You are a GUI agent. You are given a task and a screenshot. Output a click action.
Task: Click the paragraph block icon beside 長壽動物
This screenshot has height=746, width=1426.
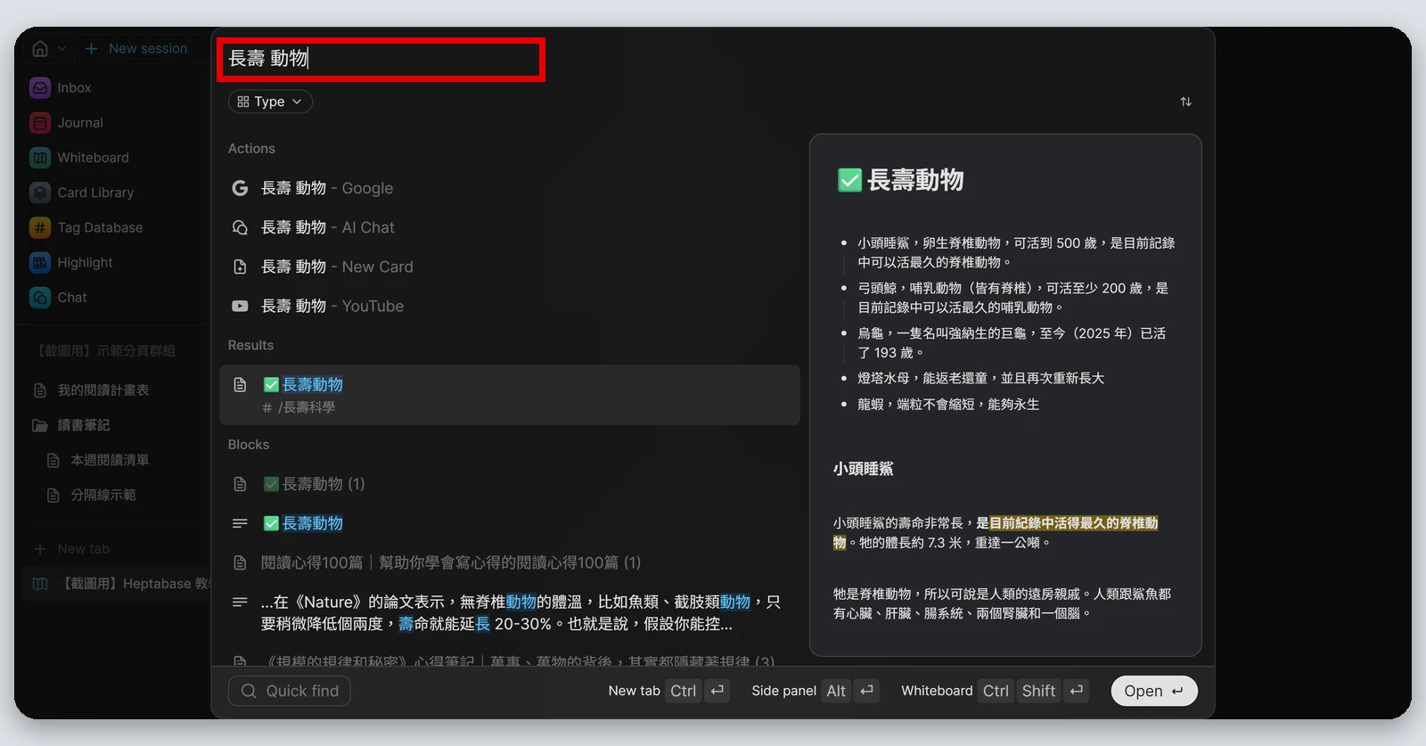[240, 523]
